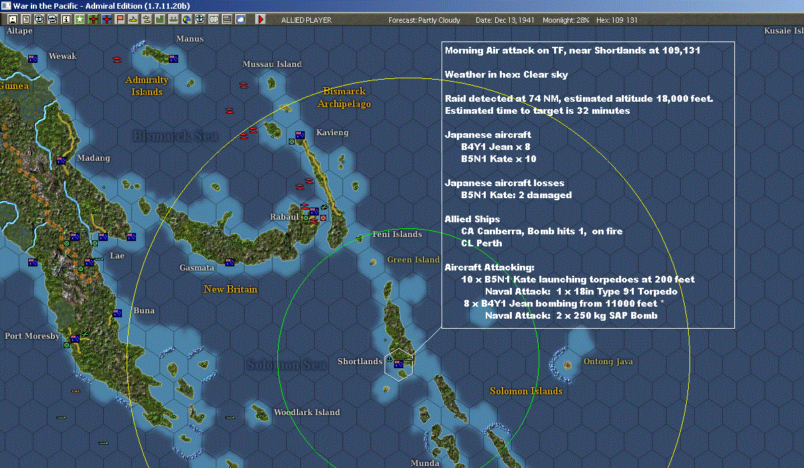Image resolution: width=804 pixels, height=468 pixels.
Task: Select the Australian flag at Kavieng
Action: (300, 135)
